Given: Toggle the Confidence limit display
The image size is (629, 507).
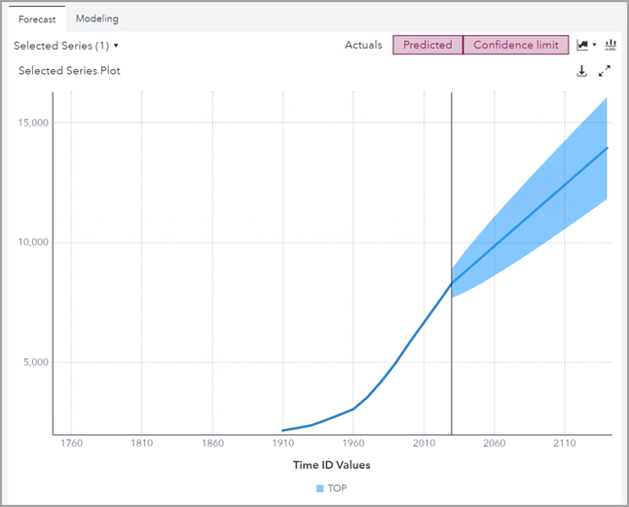Looking at the screenshot, I should pyautogui.click(x=516, y=45).
